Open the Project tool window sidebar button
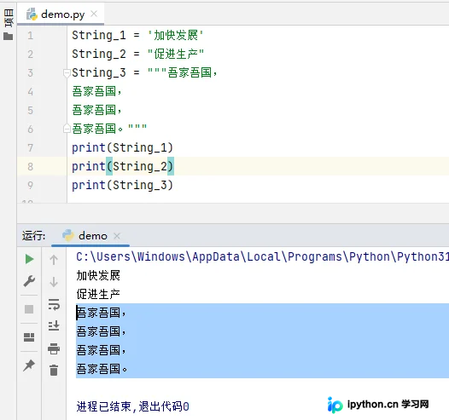Viewport: 449px width, 420px height. click(9, 18)
